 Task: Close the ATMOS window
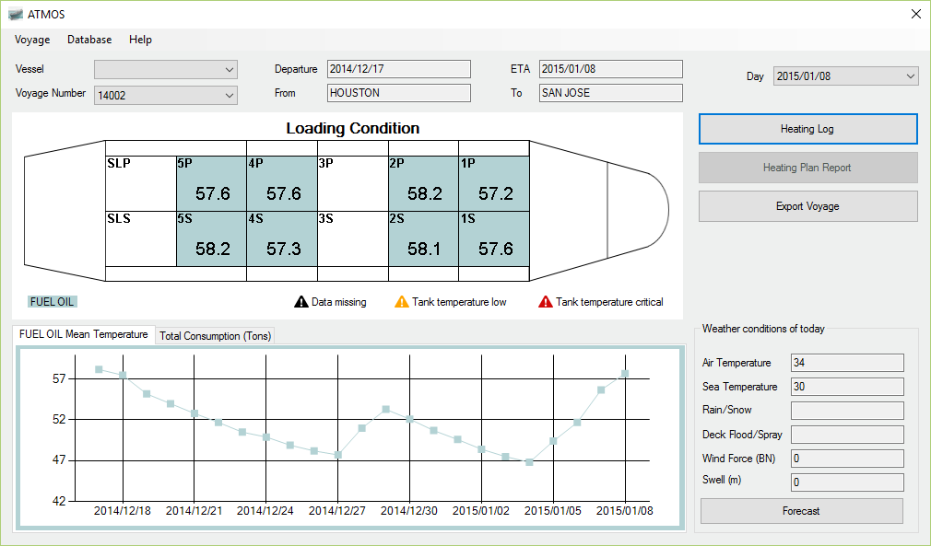point(915,14)
